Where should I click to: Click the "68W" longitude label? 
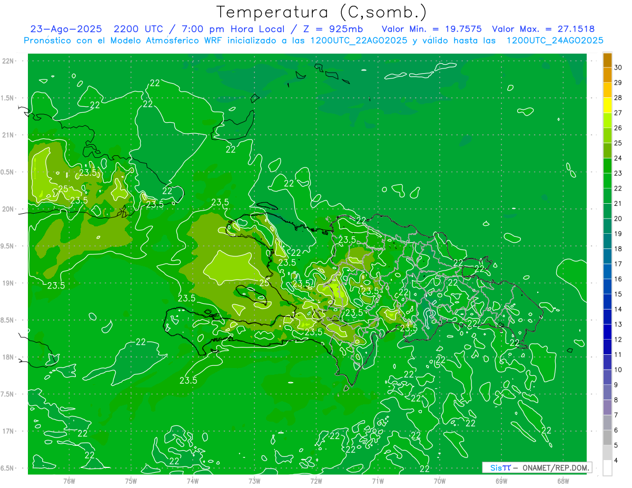pos(563,481)
